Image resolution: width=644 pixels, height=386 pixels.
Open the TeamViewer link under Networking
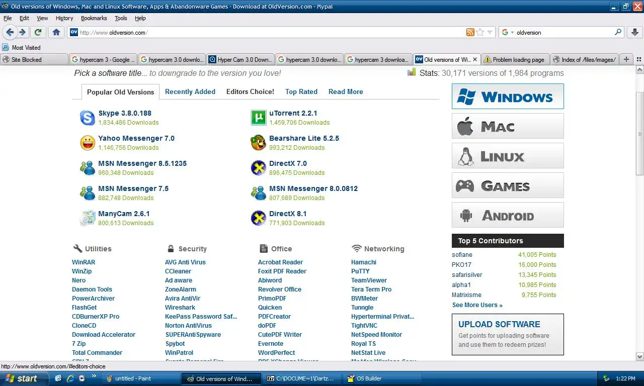tap(369, 280)
